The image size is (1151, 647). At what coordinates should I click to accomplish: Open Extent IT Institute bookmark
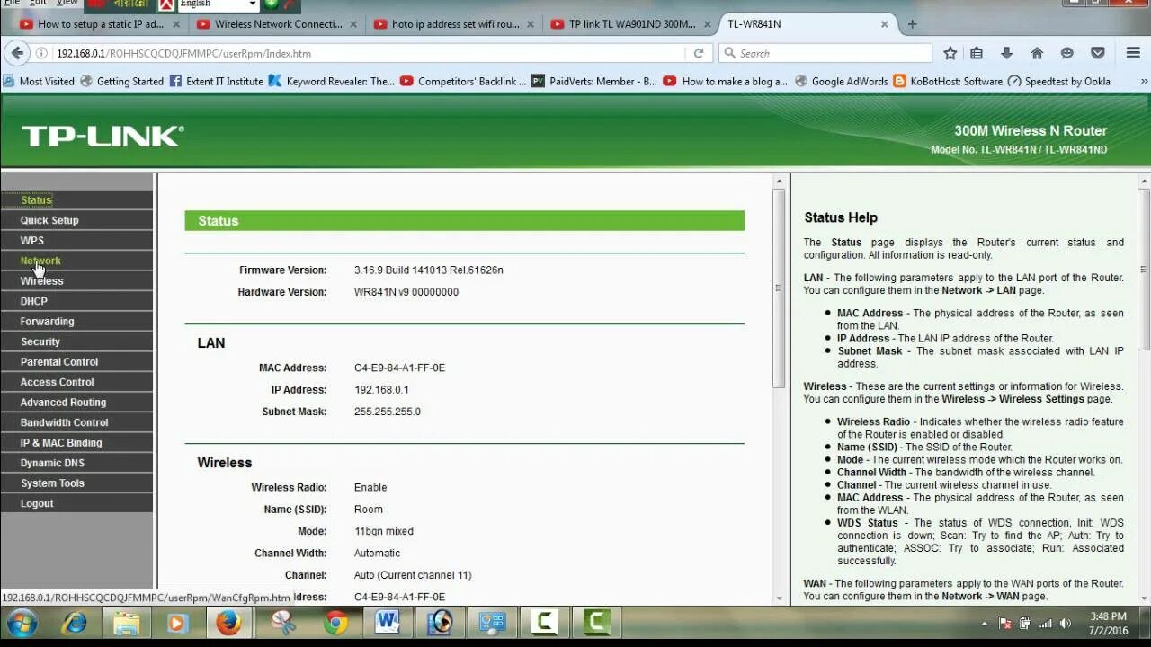[x=216, y=81]
